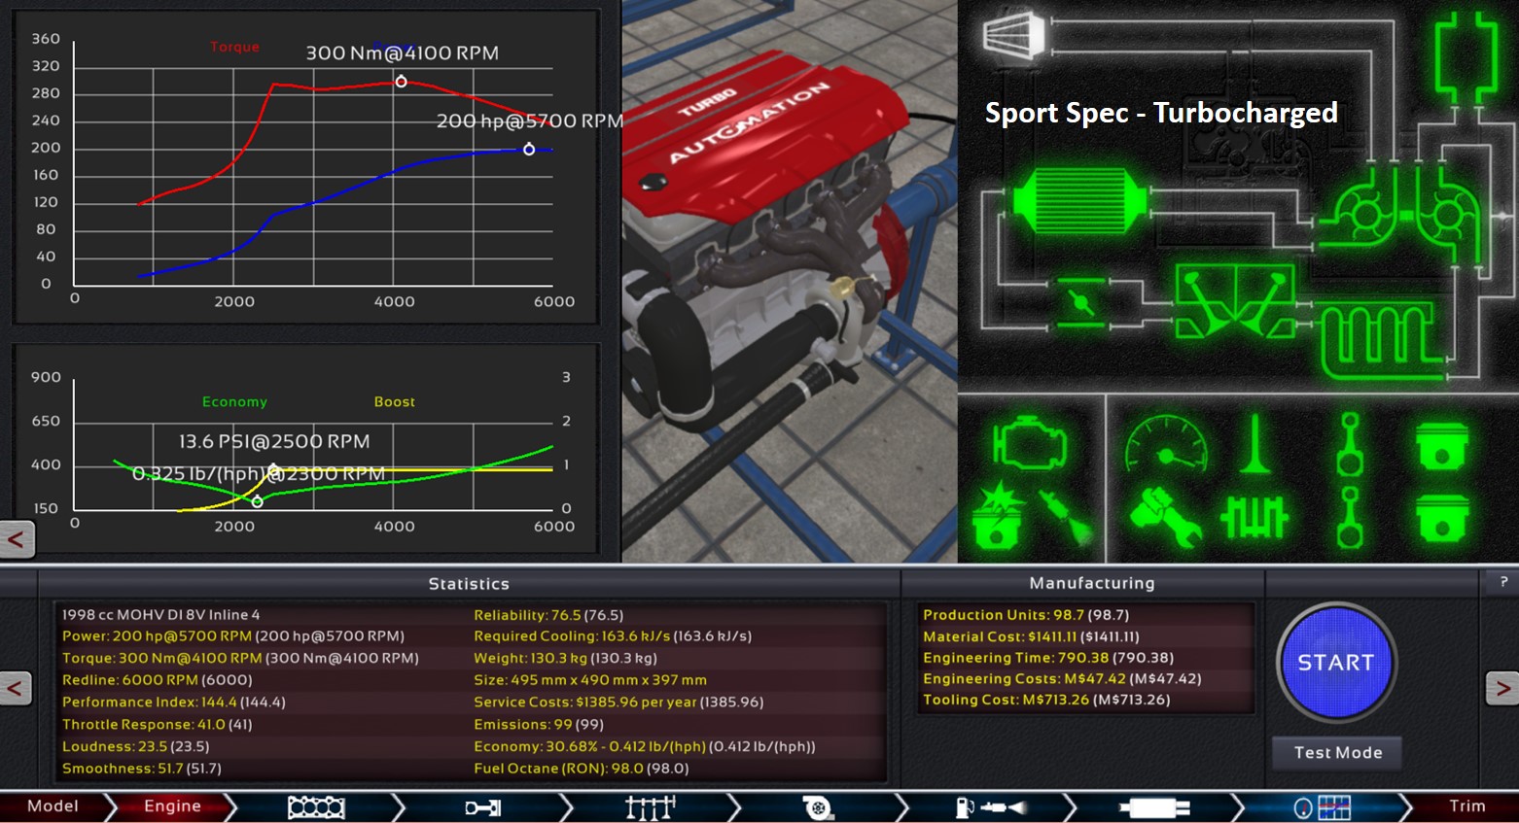The width and height of the screenshot is (1519, 823).
Task: Click the Fuel Octane (RON): 98.0 stat
Action: point(581,769)
